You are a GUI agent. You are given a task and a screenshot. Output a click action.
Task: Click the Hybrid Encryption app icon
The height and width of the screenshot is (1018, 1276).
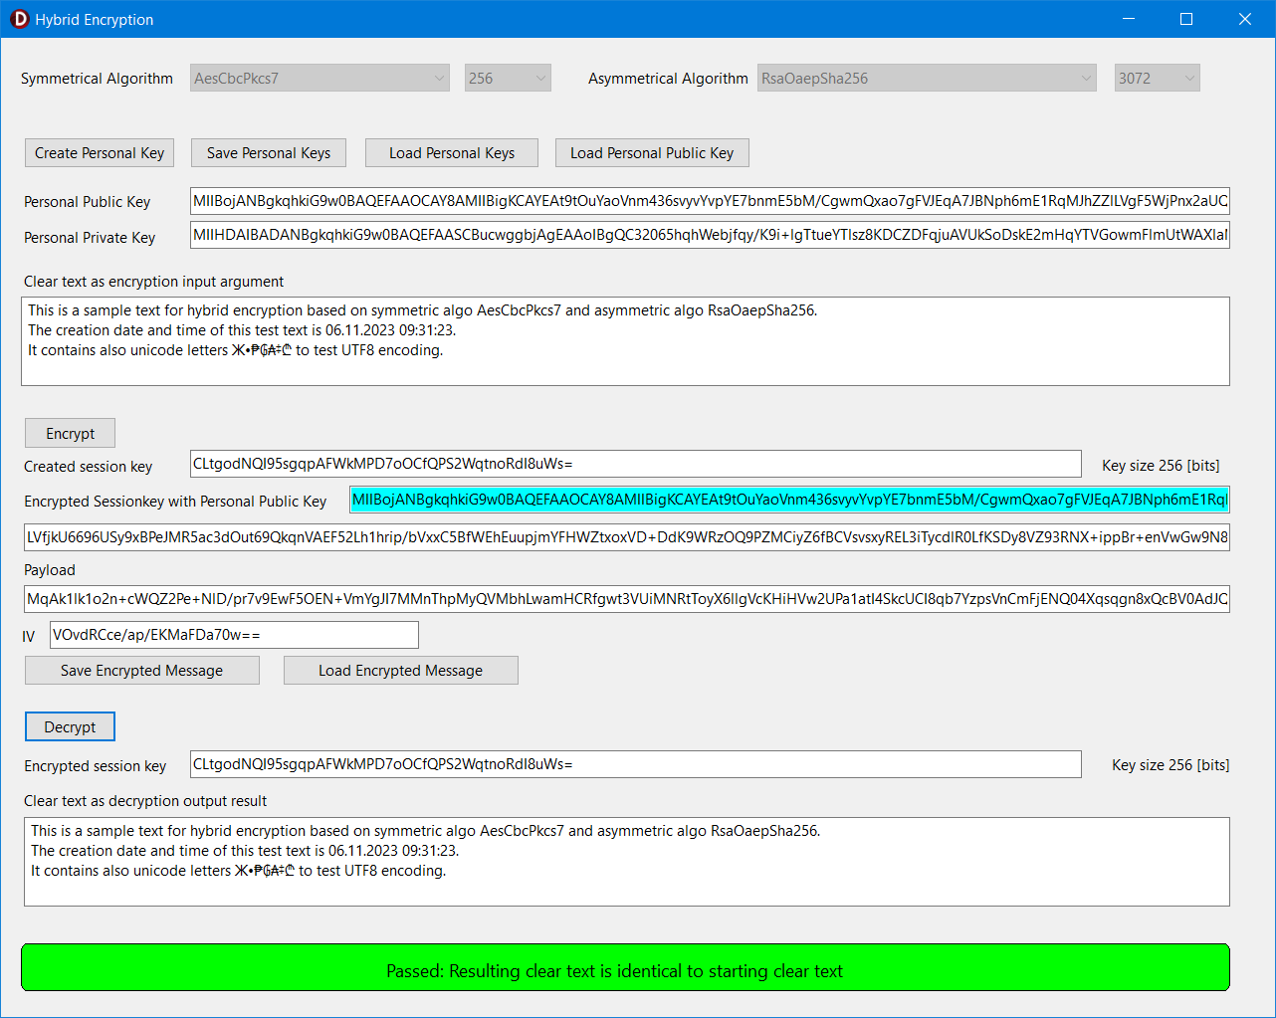click(19, 19)
